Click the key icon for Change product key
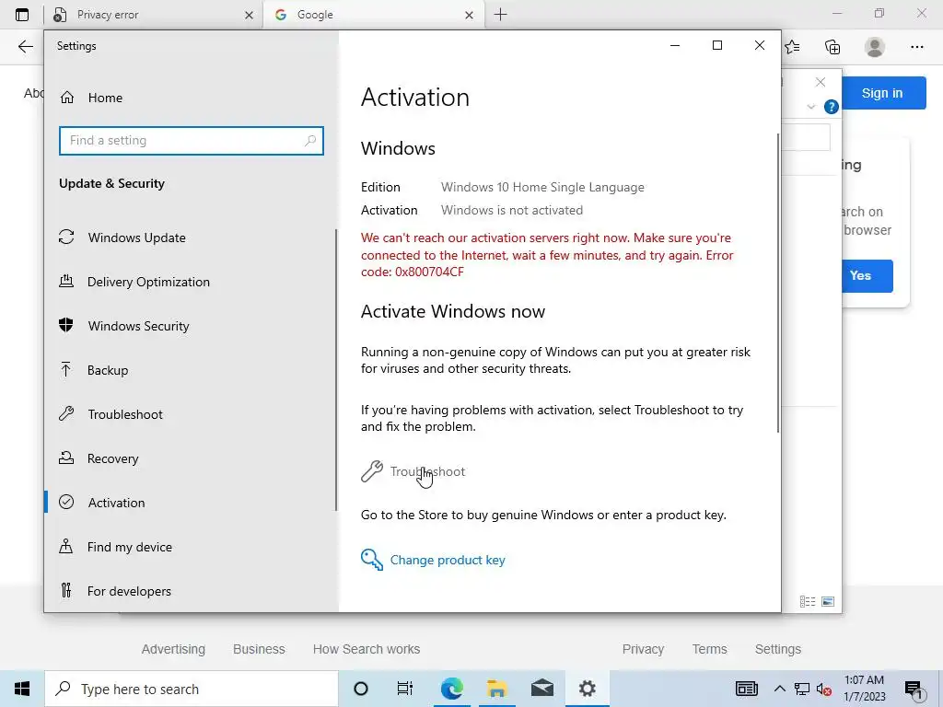The image size is (943, 707). (372, 560)
